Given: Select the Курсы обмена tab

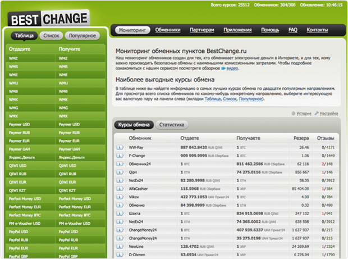Looking at the screenshot, I should [x=134, y=125].
